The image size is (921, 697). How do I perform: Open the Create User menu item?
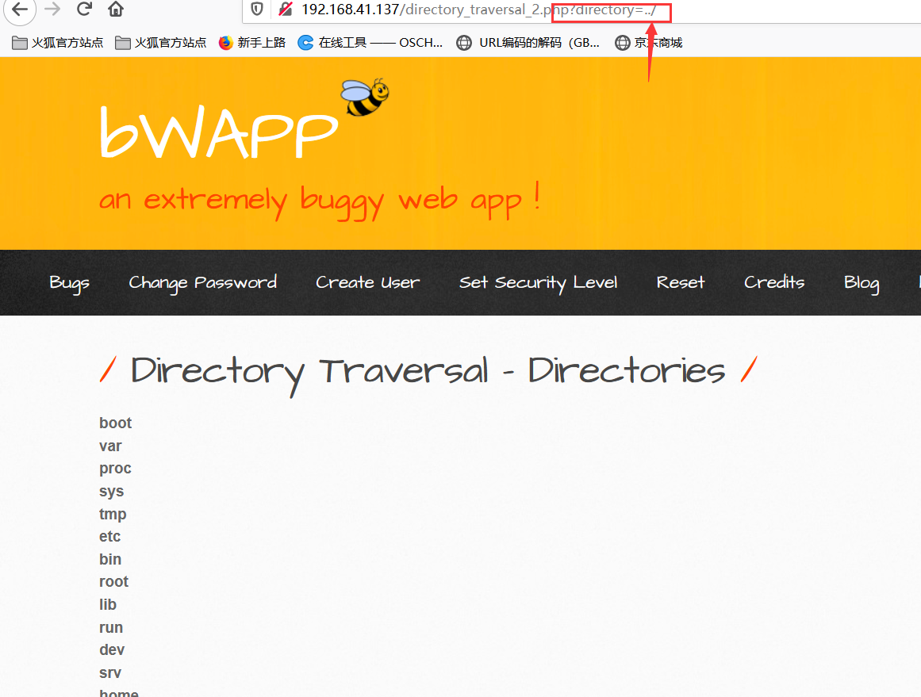tap(368, 282)
